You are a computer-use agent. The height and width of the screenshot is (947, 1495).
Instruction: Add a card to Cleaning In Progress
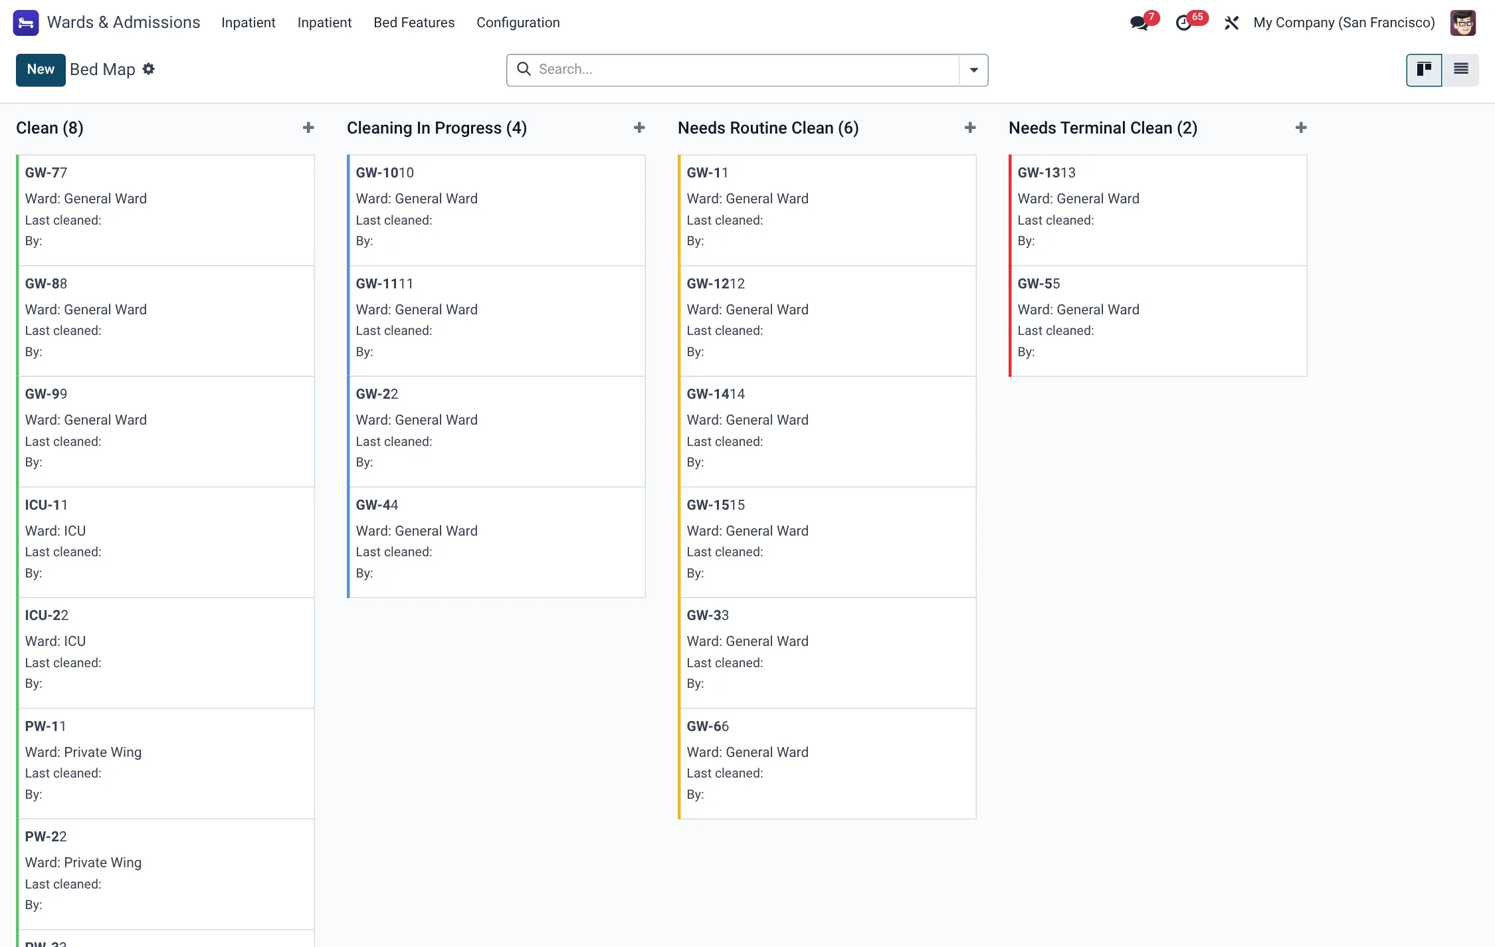pyautogui.click(x=639, y=128)
